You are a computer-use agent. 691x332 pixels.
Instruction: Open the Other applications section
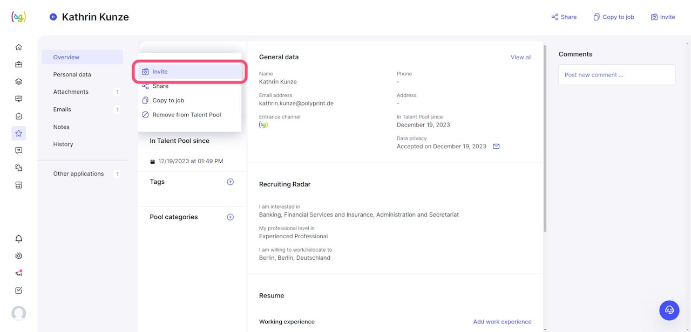point(78,174)
